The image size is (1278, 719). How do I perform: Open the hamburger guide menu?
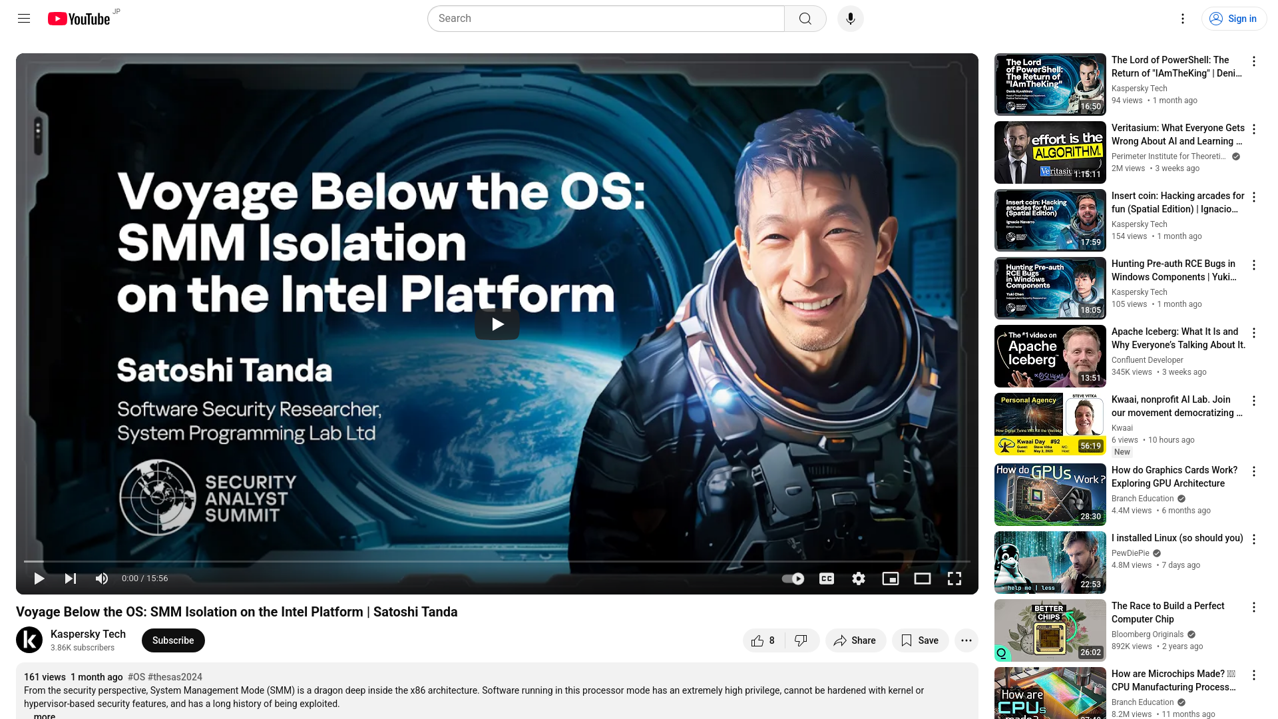(x=24, y=19)
